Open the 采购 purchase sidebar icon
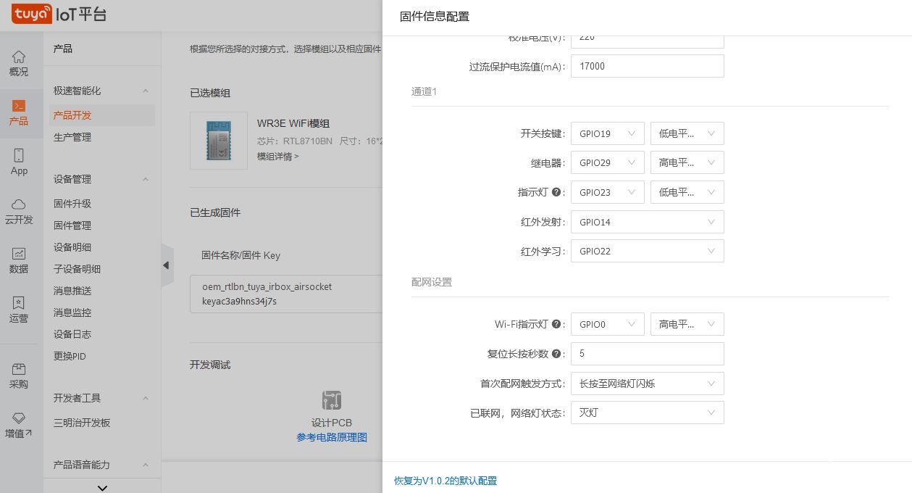Image resolution: width=912 pixels, height=493 pixels. pos(19,376)
